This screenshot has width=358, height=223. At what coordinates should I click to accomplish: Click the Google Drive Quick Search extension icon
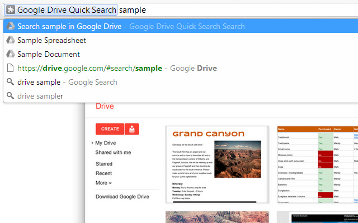pos(10,9)
